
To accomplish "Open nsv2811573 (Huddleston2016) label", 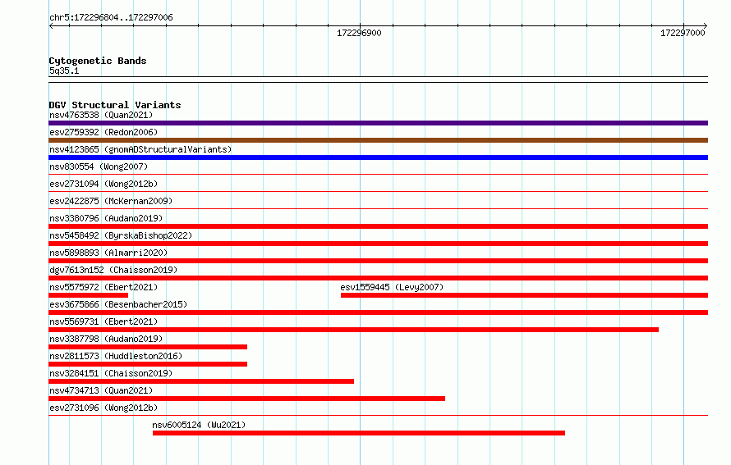I will click(116, 356).
